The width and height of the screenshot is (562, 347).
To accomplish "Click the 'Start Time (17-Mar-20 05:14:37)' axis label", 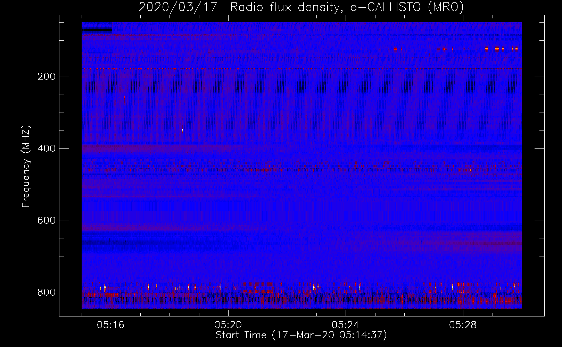I will pyautogui.click(x=301, y=335).
